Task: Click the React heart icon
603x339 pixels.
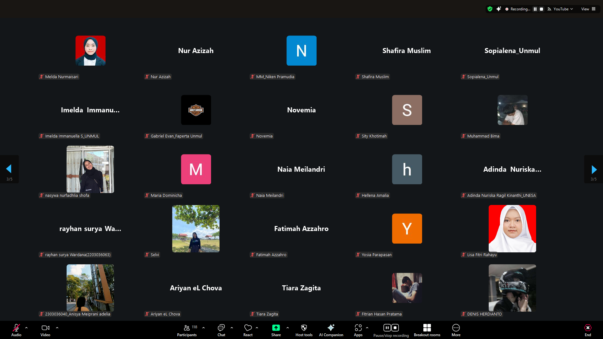Action: (248, 328)
